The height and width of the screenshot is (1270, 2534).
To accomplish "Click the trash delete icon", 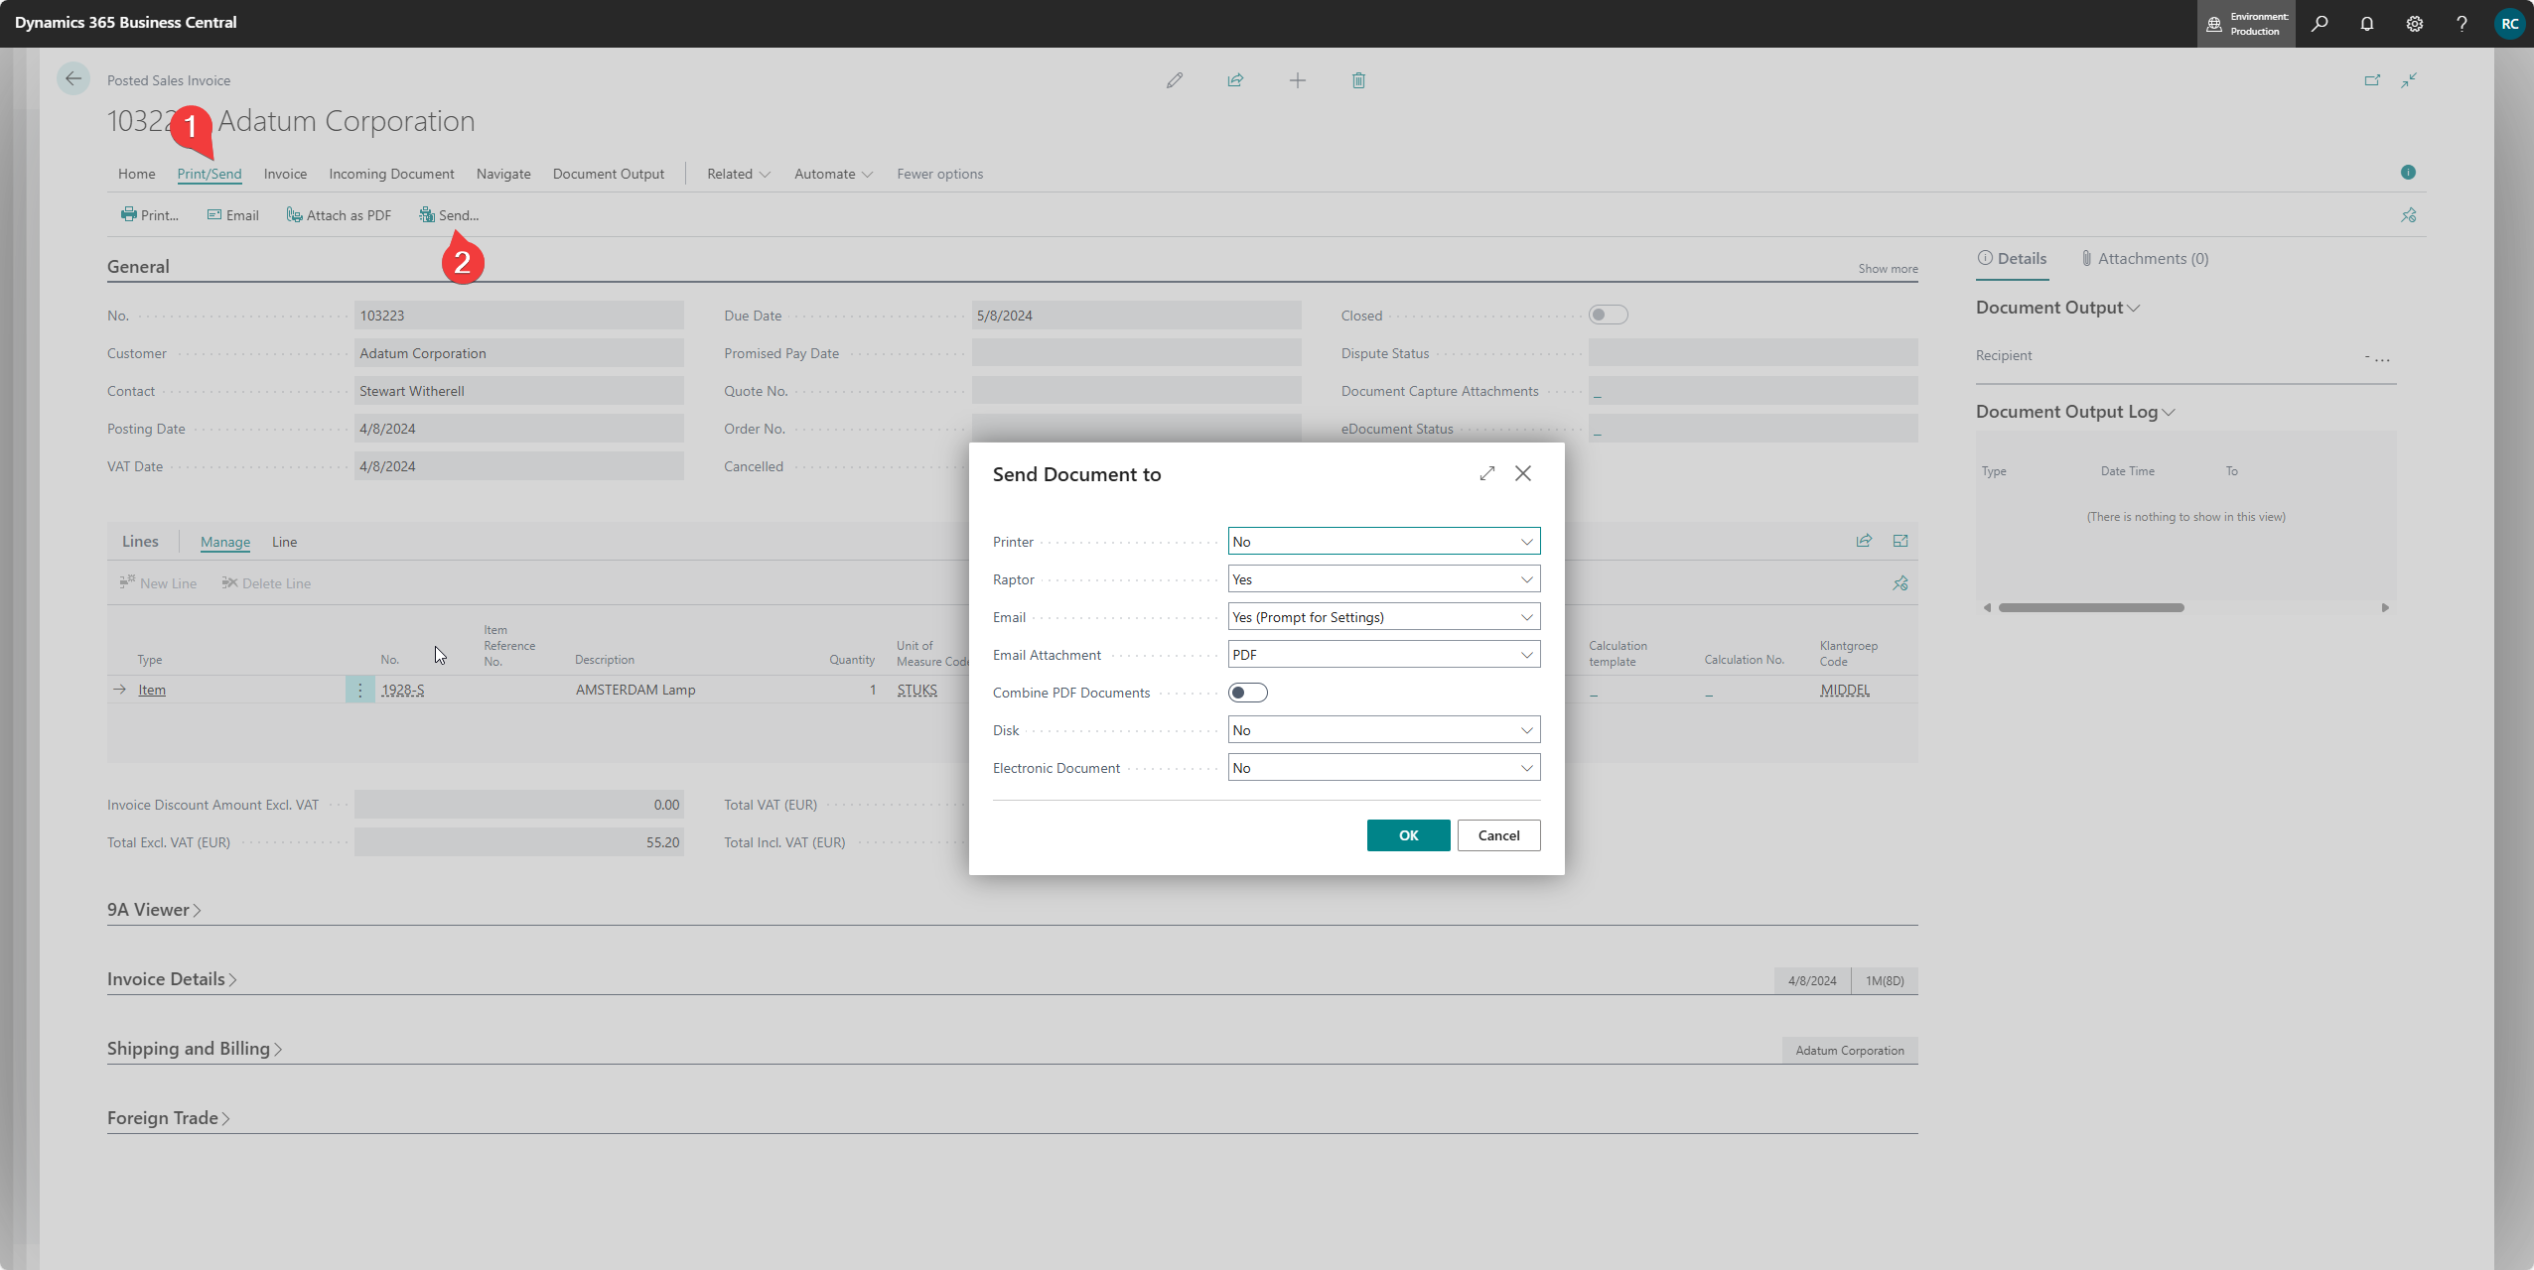I will (1358, 80).
